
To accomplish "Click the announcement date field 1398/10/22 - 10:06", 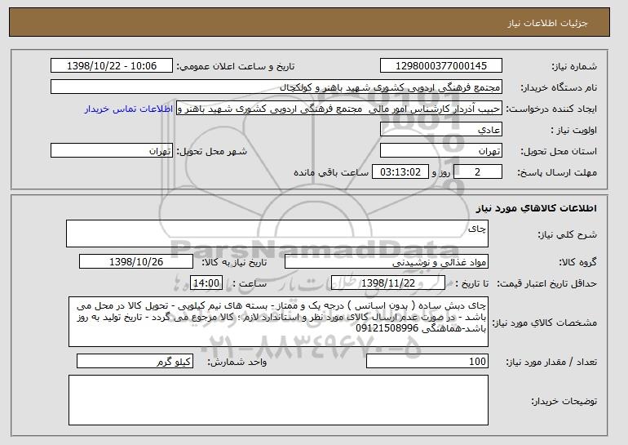I will point(112,66).
